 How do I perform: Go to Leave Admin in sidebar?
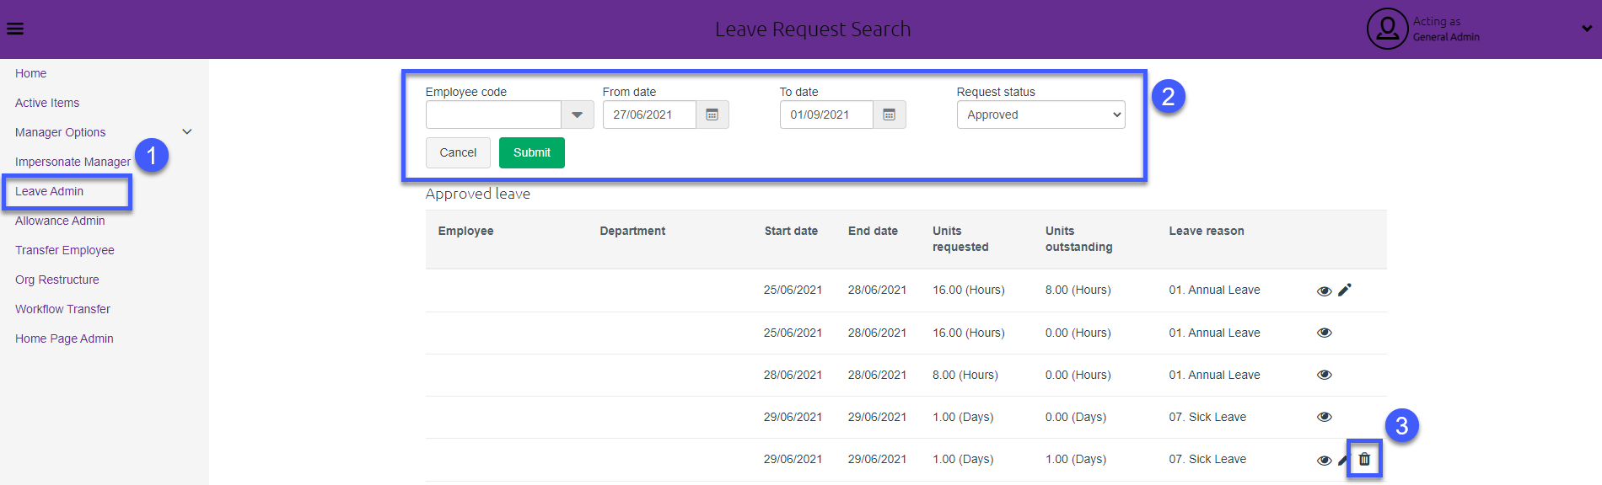point(49,191)
